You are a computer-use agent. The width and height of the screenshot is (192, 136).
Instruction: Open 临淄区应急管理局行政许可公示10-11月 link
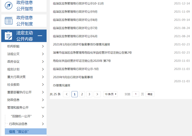pyautogui.click(x=78, y=3)
